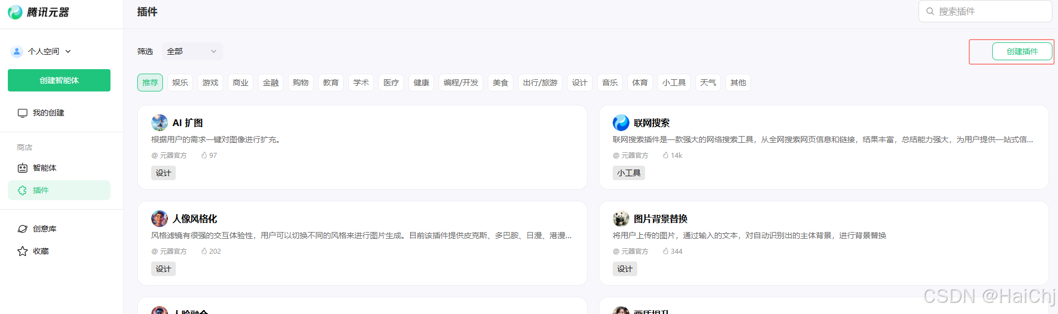Image resolution: width=1058 pixels, height=314 pixels.
Task: Click the 创意库 planet icon
Action: click(22, 229)
